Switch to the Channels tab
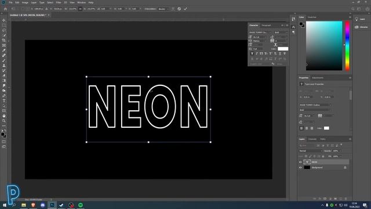Screen dimensions: 371x209 tap(312, 139)
